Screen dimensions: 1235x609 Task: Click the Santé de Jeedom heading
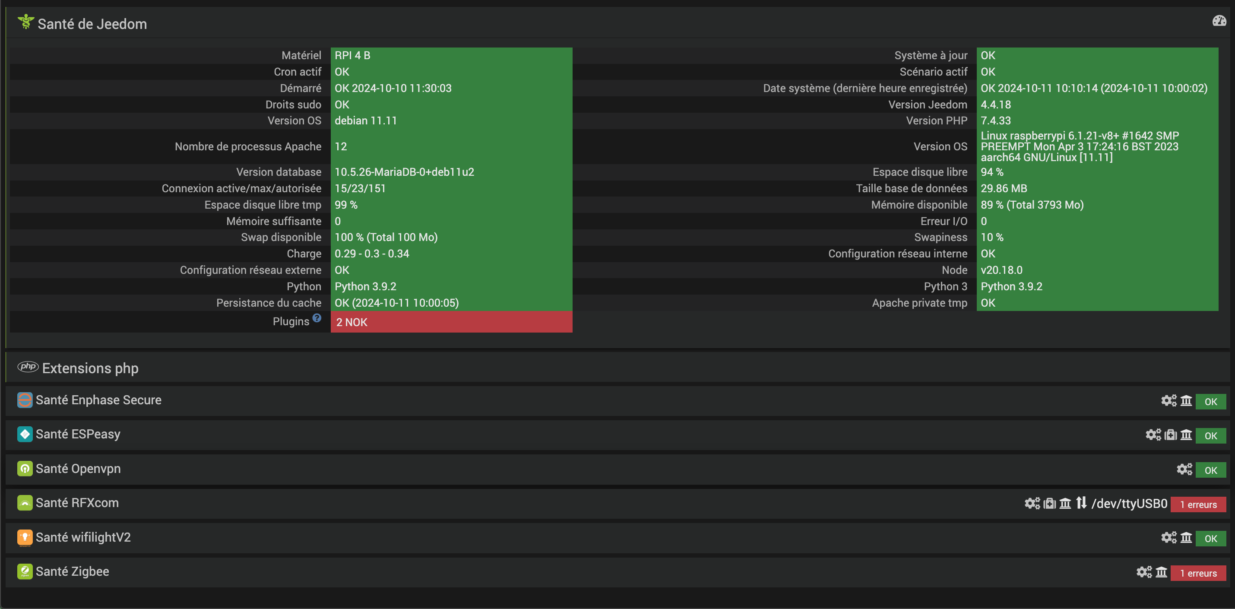[x=92, y=24]
